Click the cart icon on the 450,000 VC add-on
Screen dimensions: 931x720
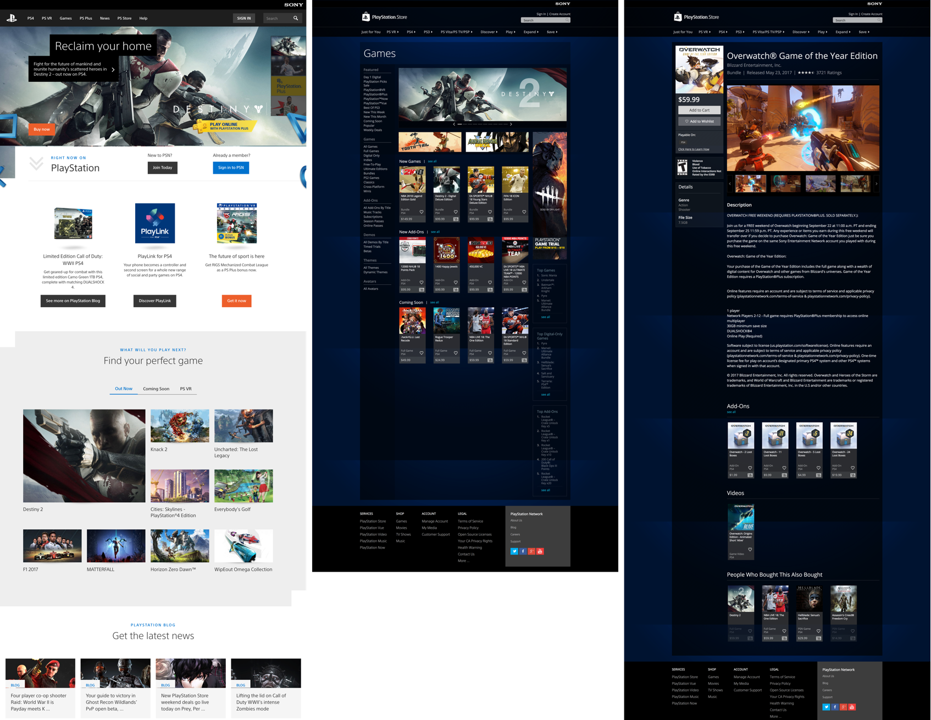(490, 290)
